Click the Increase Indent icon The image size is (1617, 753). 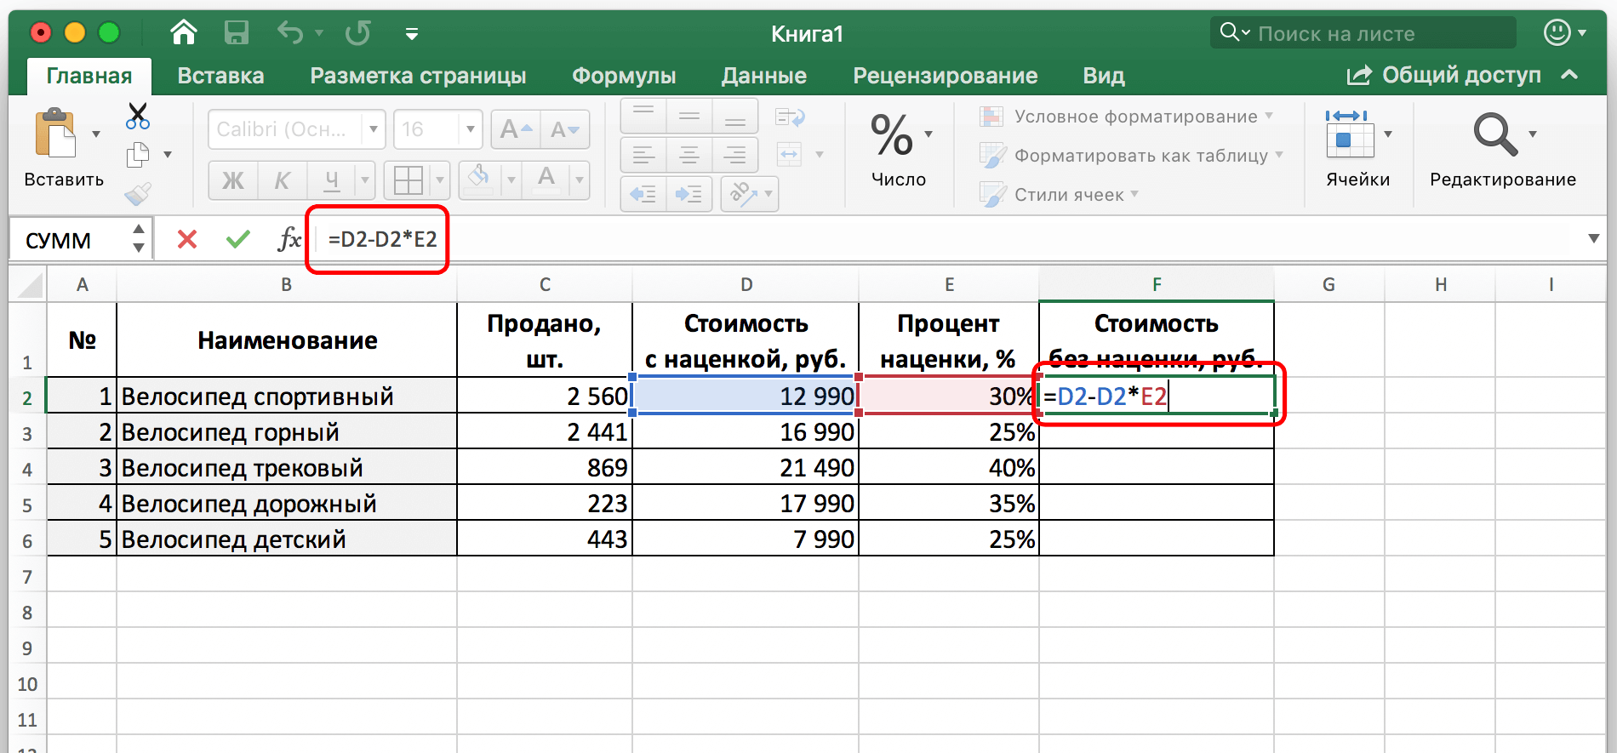tap(689, 194)
